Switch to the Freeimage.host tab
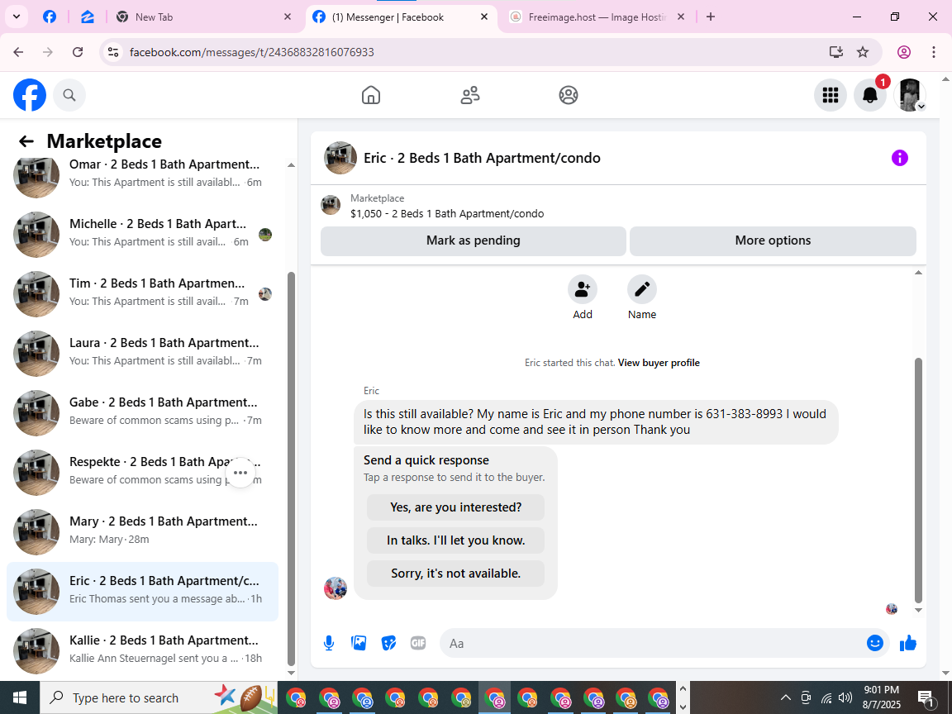Viewport: 952px width, 714px height. pos(597,17)
